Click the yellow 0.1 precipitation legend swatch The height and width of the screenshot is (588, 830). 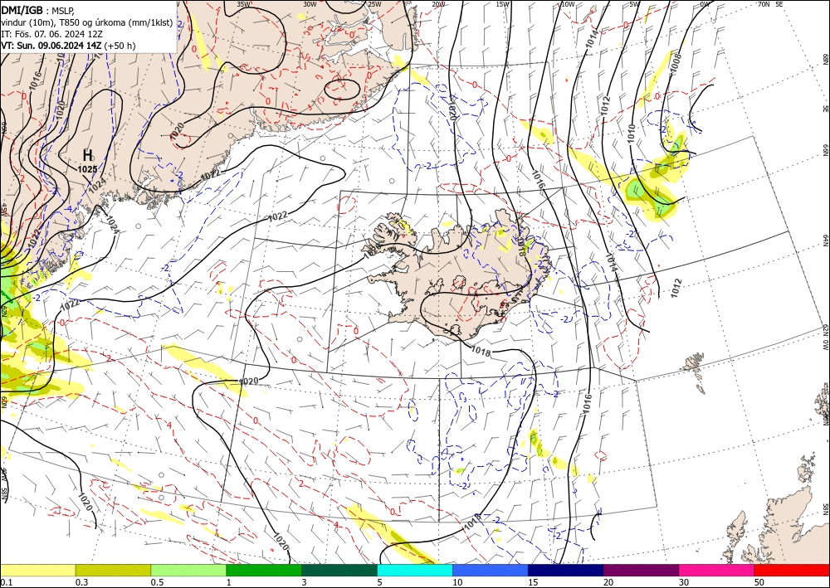click(37, 570)
